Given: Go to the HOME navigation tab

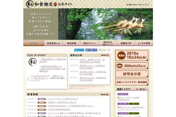Looking at the screenshot, I should click(x=34, y=43).
